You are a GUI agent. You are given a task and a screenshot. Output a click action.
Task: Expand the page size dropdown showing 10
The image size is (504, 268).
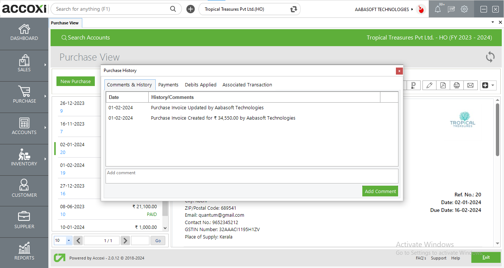coord(69,241)
